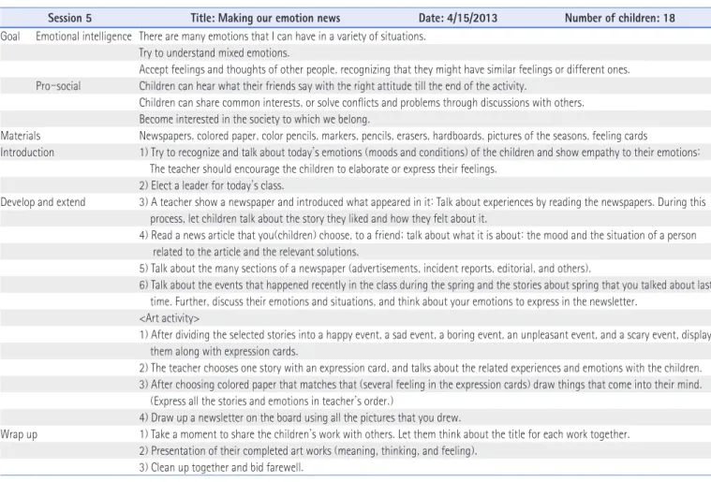Click '2) Presentation of their completed art works' line
The height and width of the screenshot is (482, 711).
[308, 451]
